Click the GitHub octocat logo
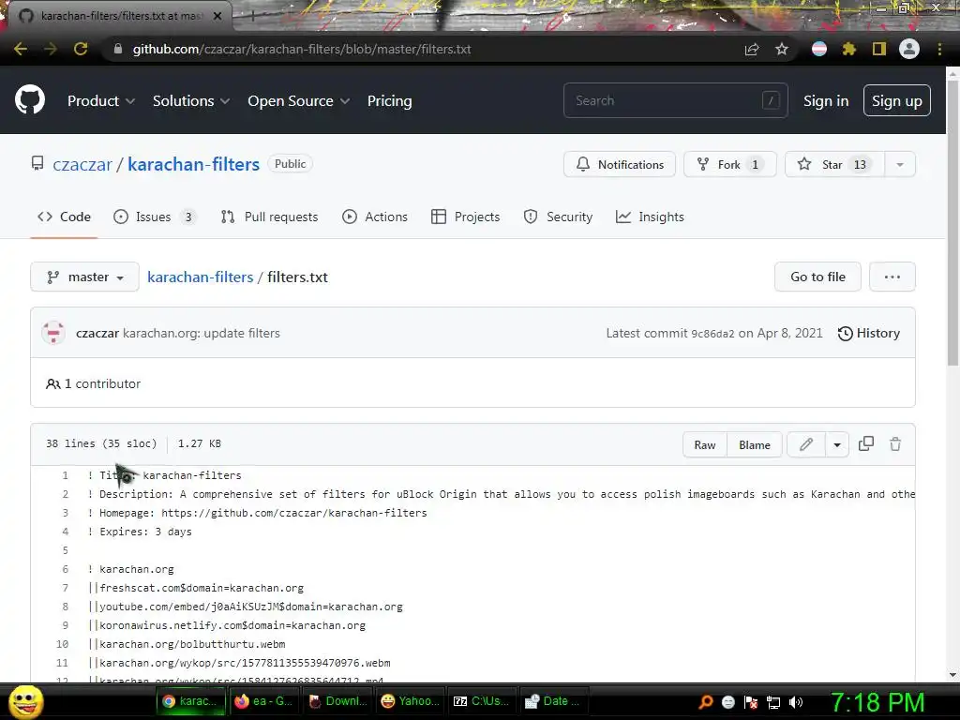Image resolution: width=960 pixels, height=720 pixels. coord(30,100)
